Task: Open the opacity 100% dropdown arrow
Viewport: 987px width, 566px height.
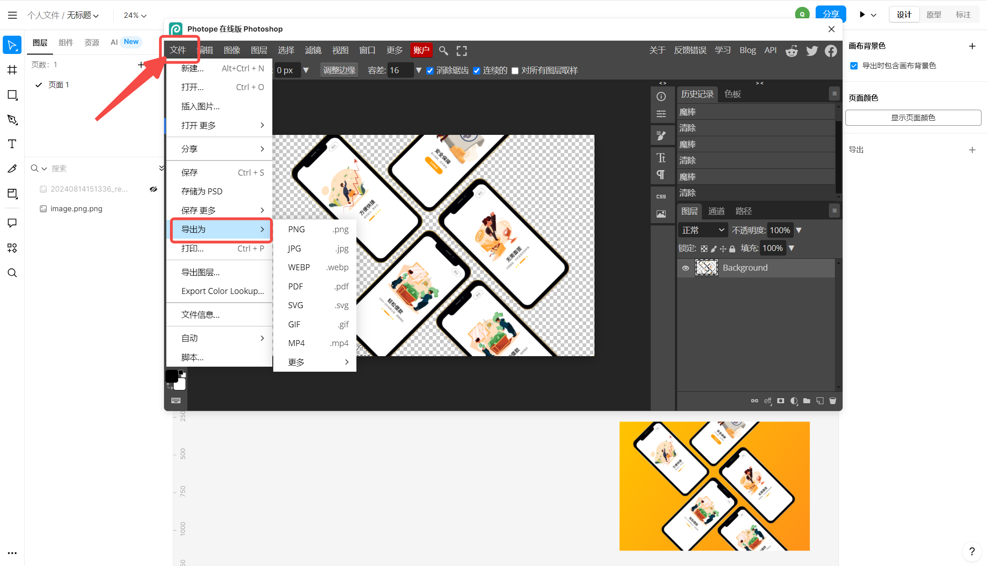Action: tap(799, 230)
